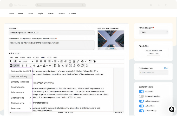Increase indent with the indent icon

pos(65,61)
